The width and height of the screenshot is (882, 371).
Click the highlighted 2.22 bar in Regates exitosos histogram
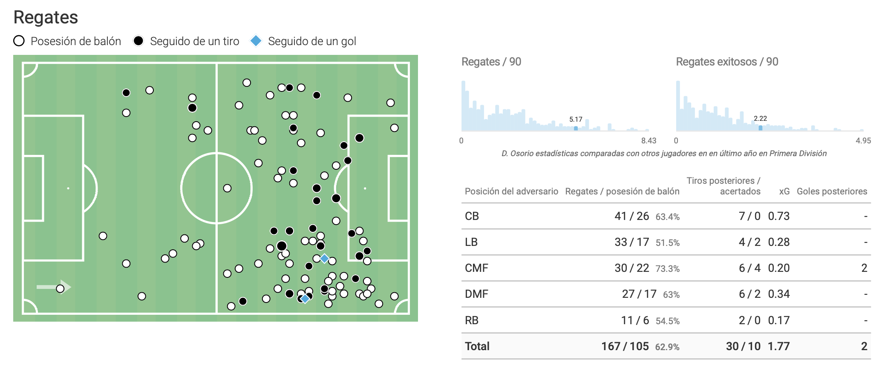[760, 128]
